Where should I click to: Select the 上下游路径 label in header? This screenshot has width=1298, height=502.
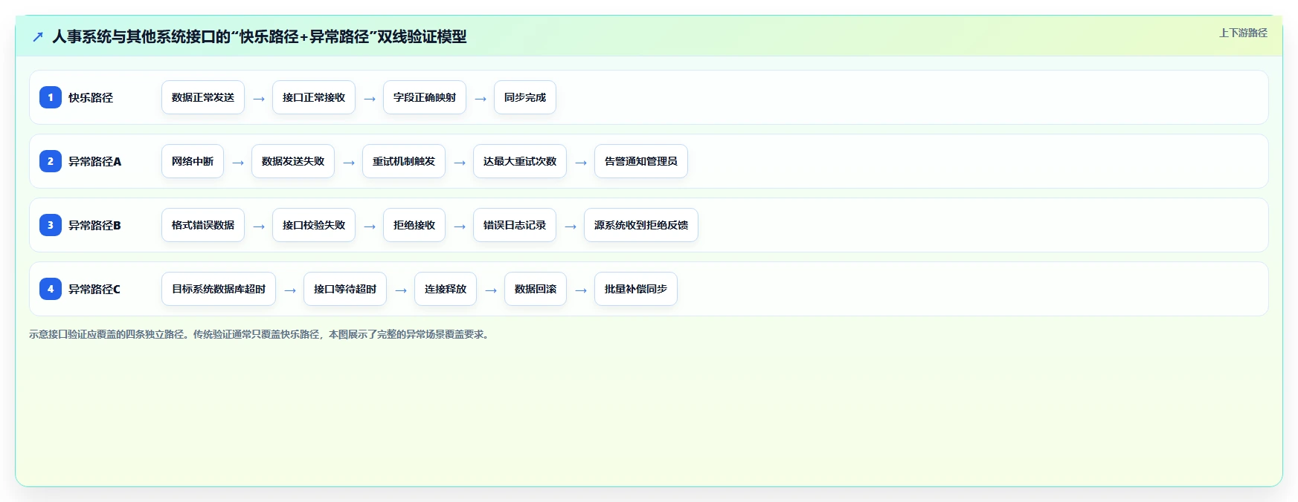(x=1243, y=33)
